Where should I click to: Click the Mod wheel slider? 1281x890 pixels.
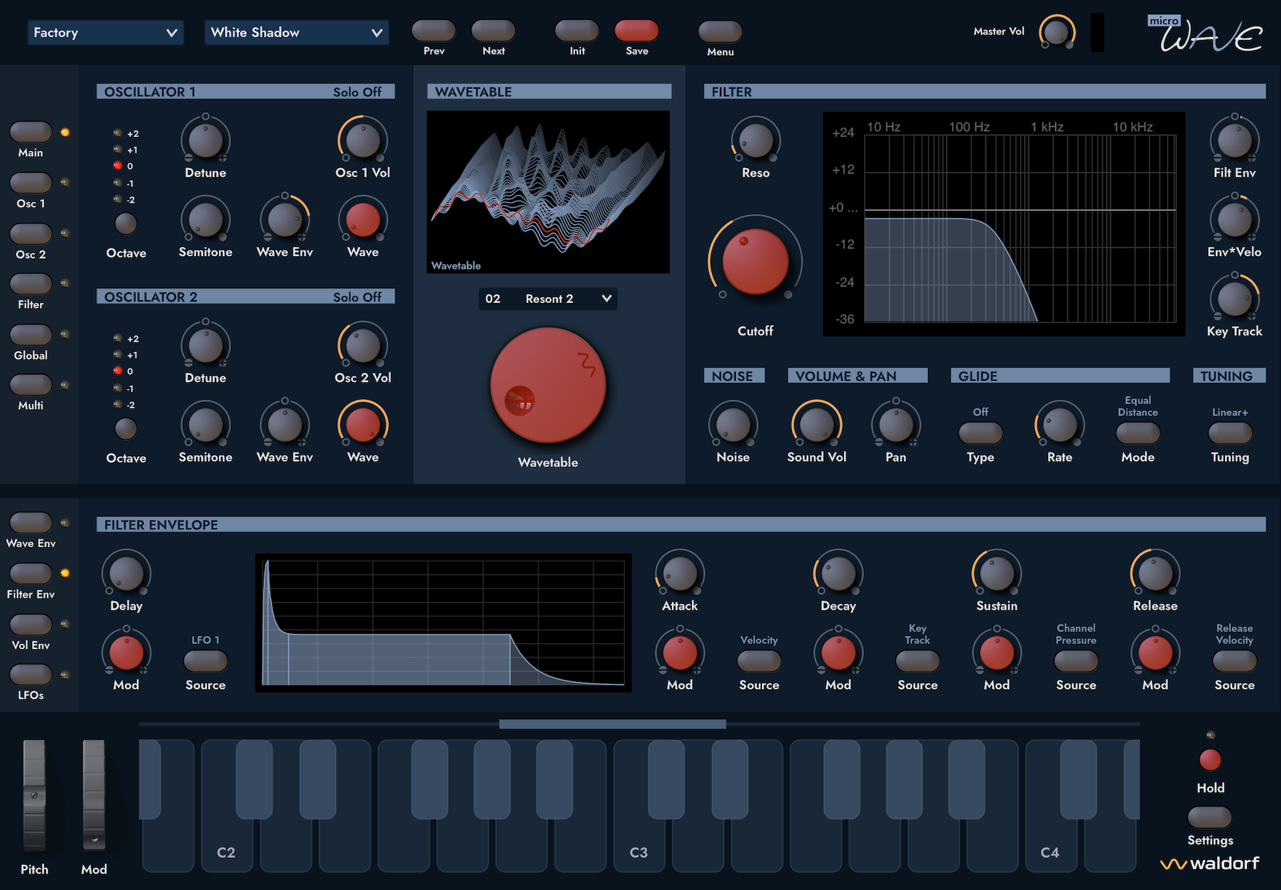(93, 794)
